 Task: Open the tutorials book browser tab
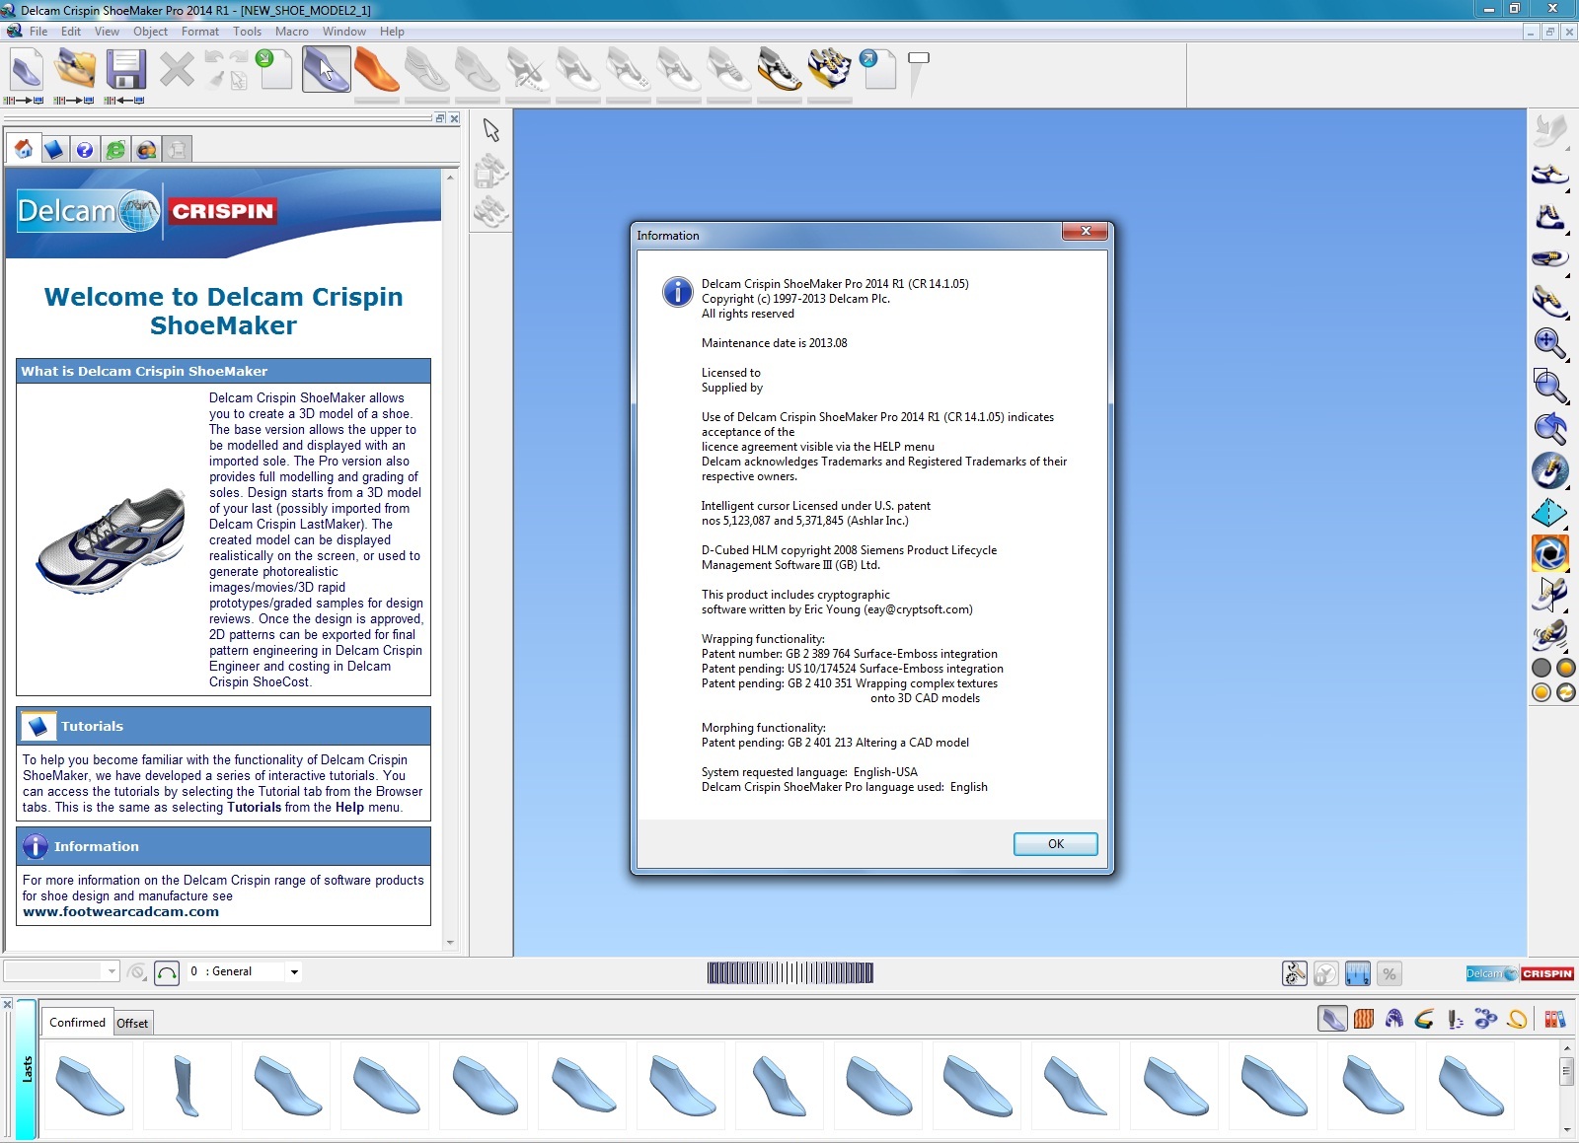tap(54, 149)
